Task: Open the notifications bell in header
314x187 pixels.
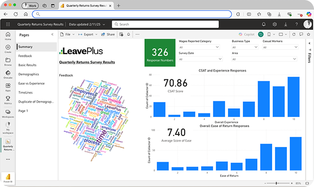Action: point(264,24)
